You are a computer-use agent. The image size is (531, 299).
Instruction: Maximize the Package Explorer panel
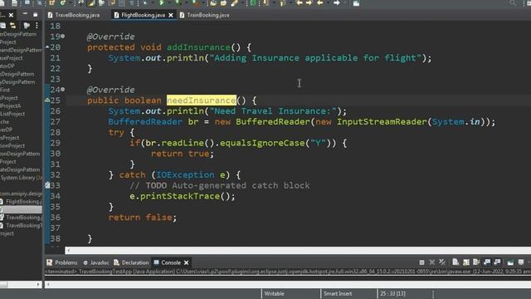coord(35,15)
